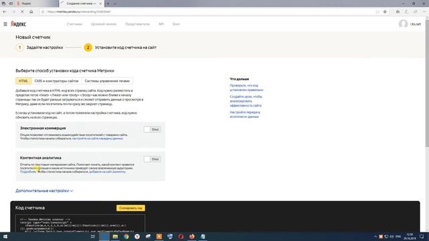
Task: Share this page from Edge toolbar
Action: [x=416, y=12]
